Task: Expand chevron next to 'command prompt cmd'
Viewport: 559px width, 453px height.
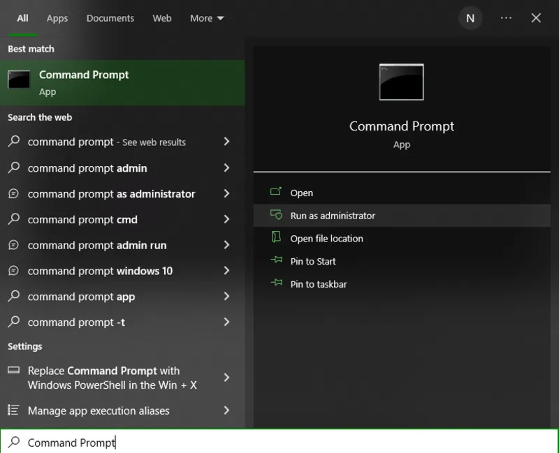Action: tap(226, 219)
